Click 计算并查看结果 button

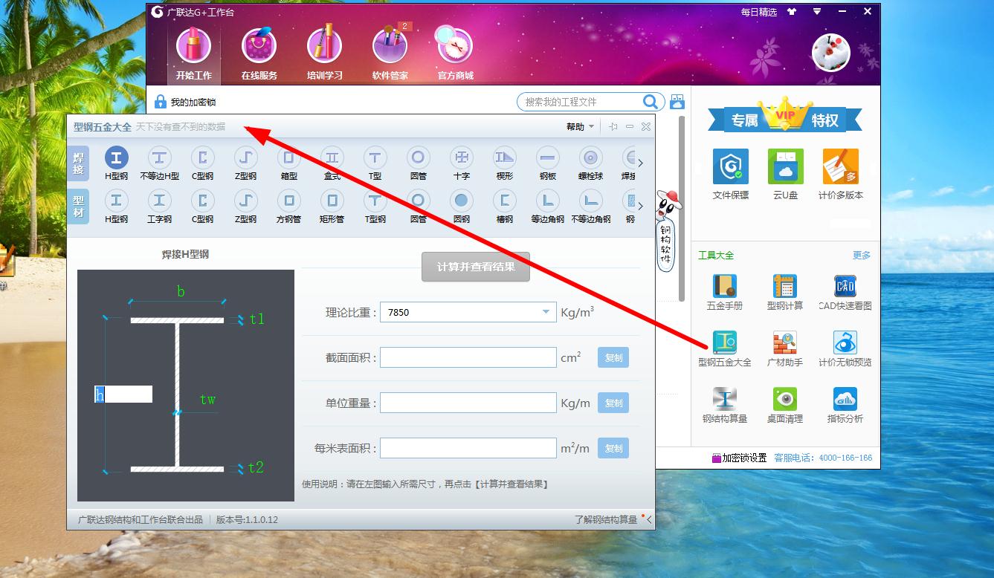point(476,267)
